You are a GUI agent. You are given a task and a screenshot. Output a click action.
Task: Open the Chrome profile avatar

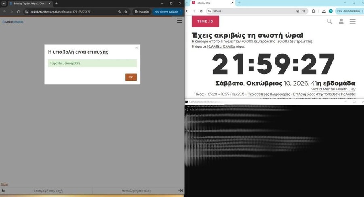click(x=331, y=11)
